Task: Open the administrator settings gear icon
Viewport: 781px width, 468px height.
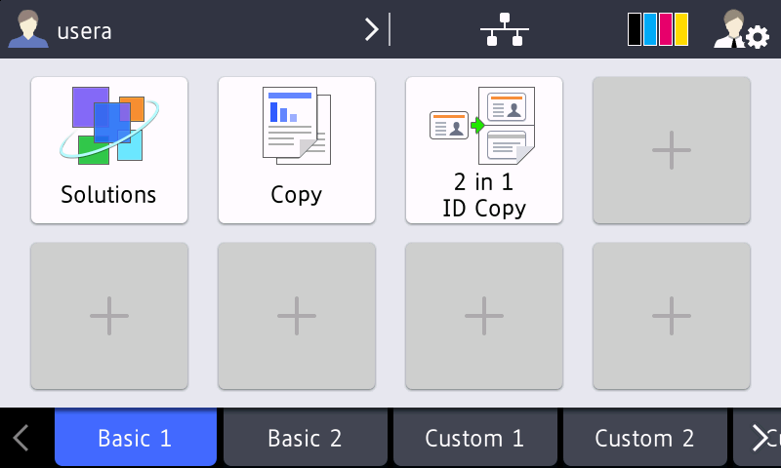Action: (x=740, y=30)
